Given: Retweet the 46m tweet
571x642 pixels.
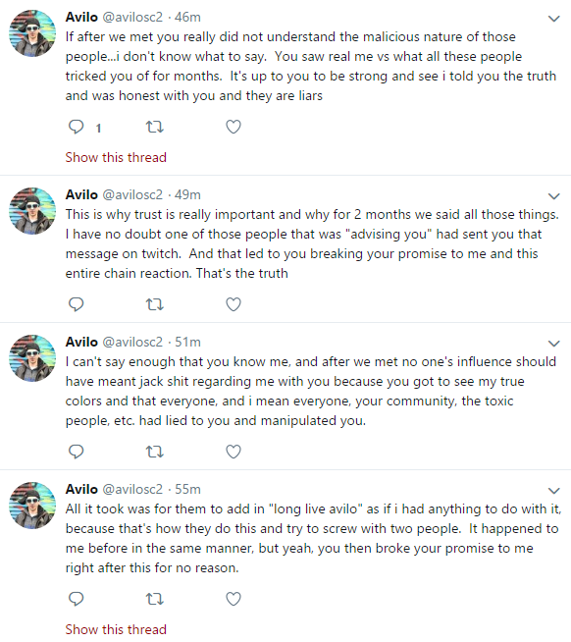Looking at the screenshot, I should pos(155,128).
